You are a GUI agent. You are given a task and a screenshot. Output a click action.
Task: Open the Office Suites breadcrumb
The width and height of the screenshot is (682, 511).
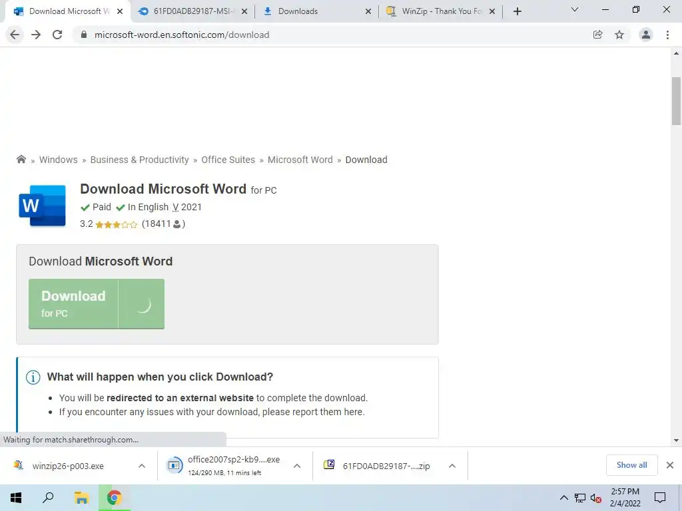tap(228, 160)
